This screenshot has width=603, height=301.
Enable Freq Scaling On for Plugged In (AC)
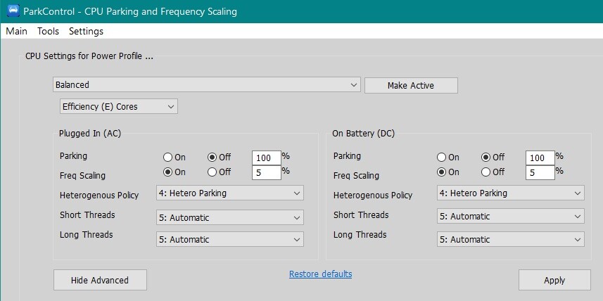click(174, 172)
